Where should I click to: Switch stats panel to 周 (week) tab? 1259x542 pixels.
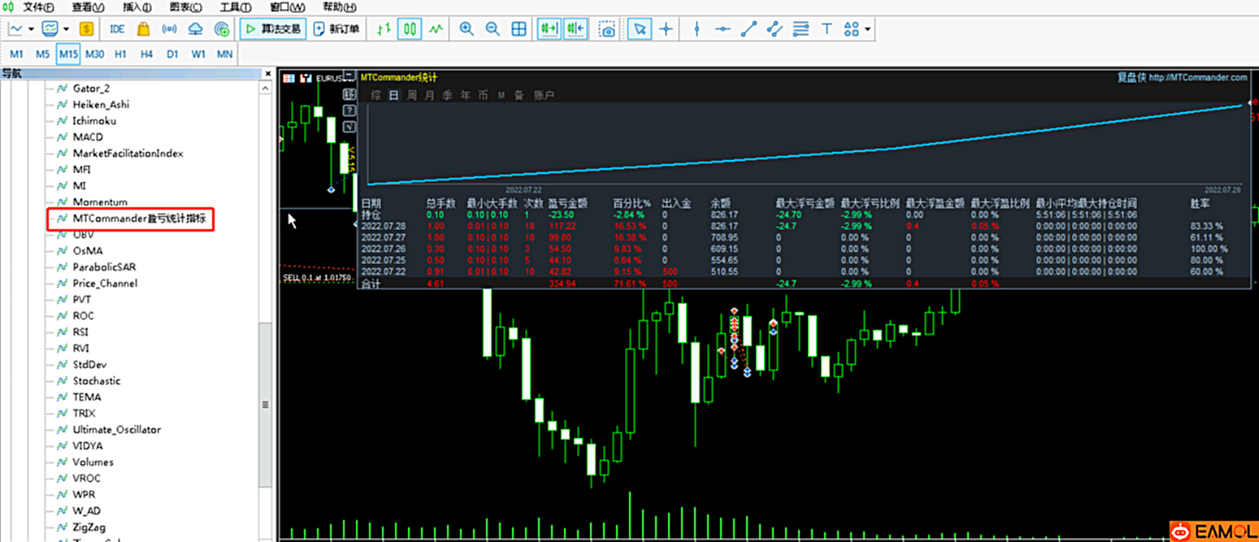(x=412, y=95)
